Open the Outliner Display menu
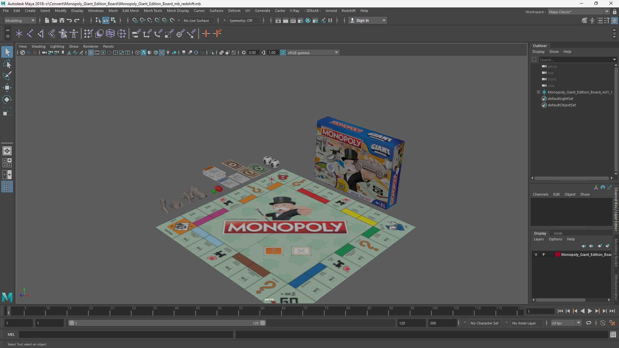 538,52
